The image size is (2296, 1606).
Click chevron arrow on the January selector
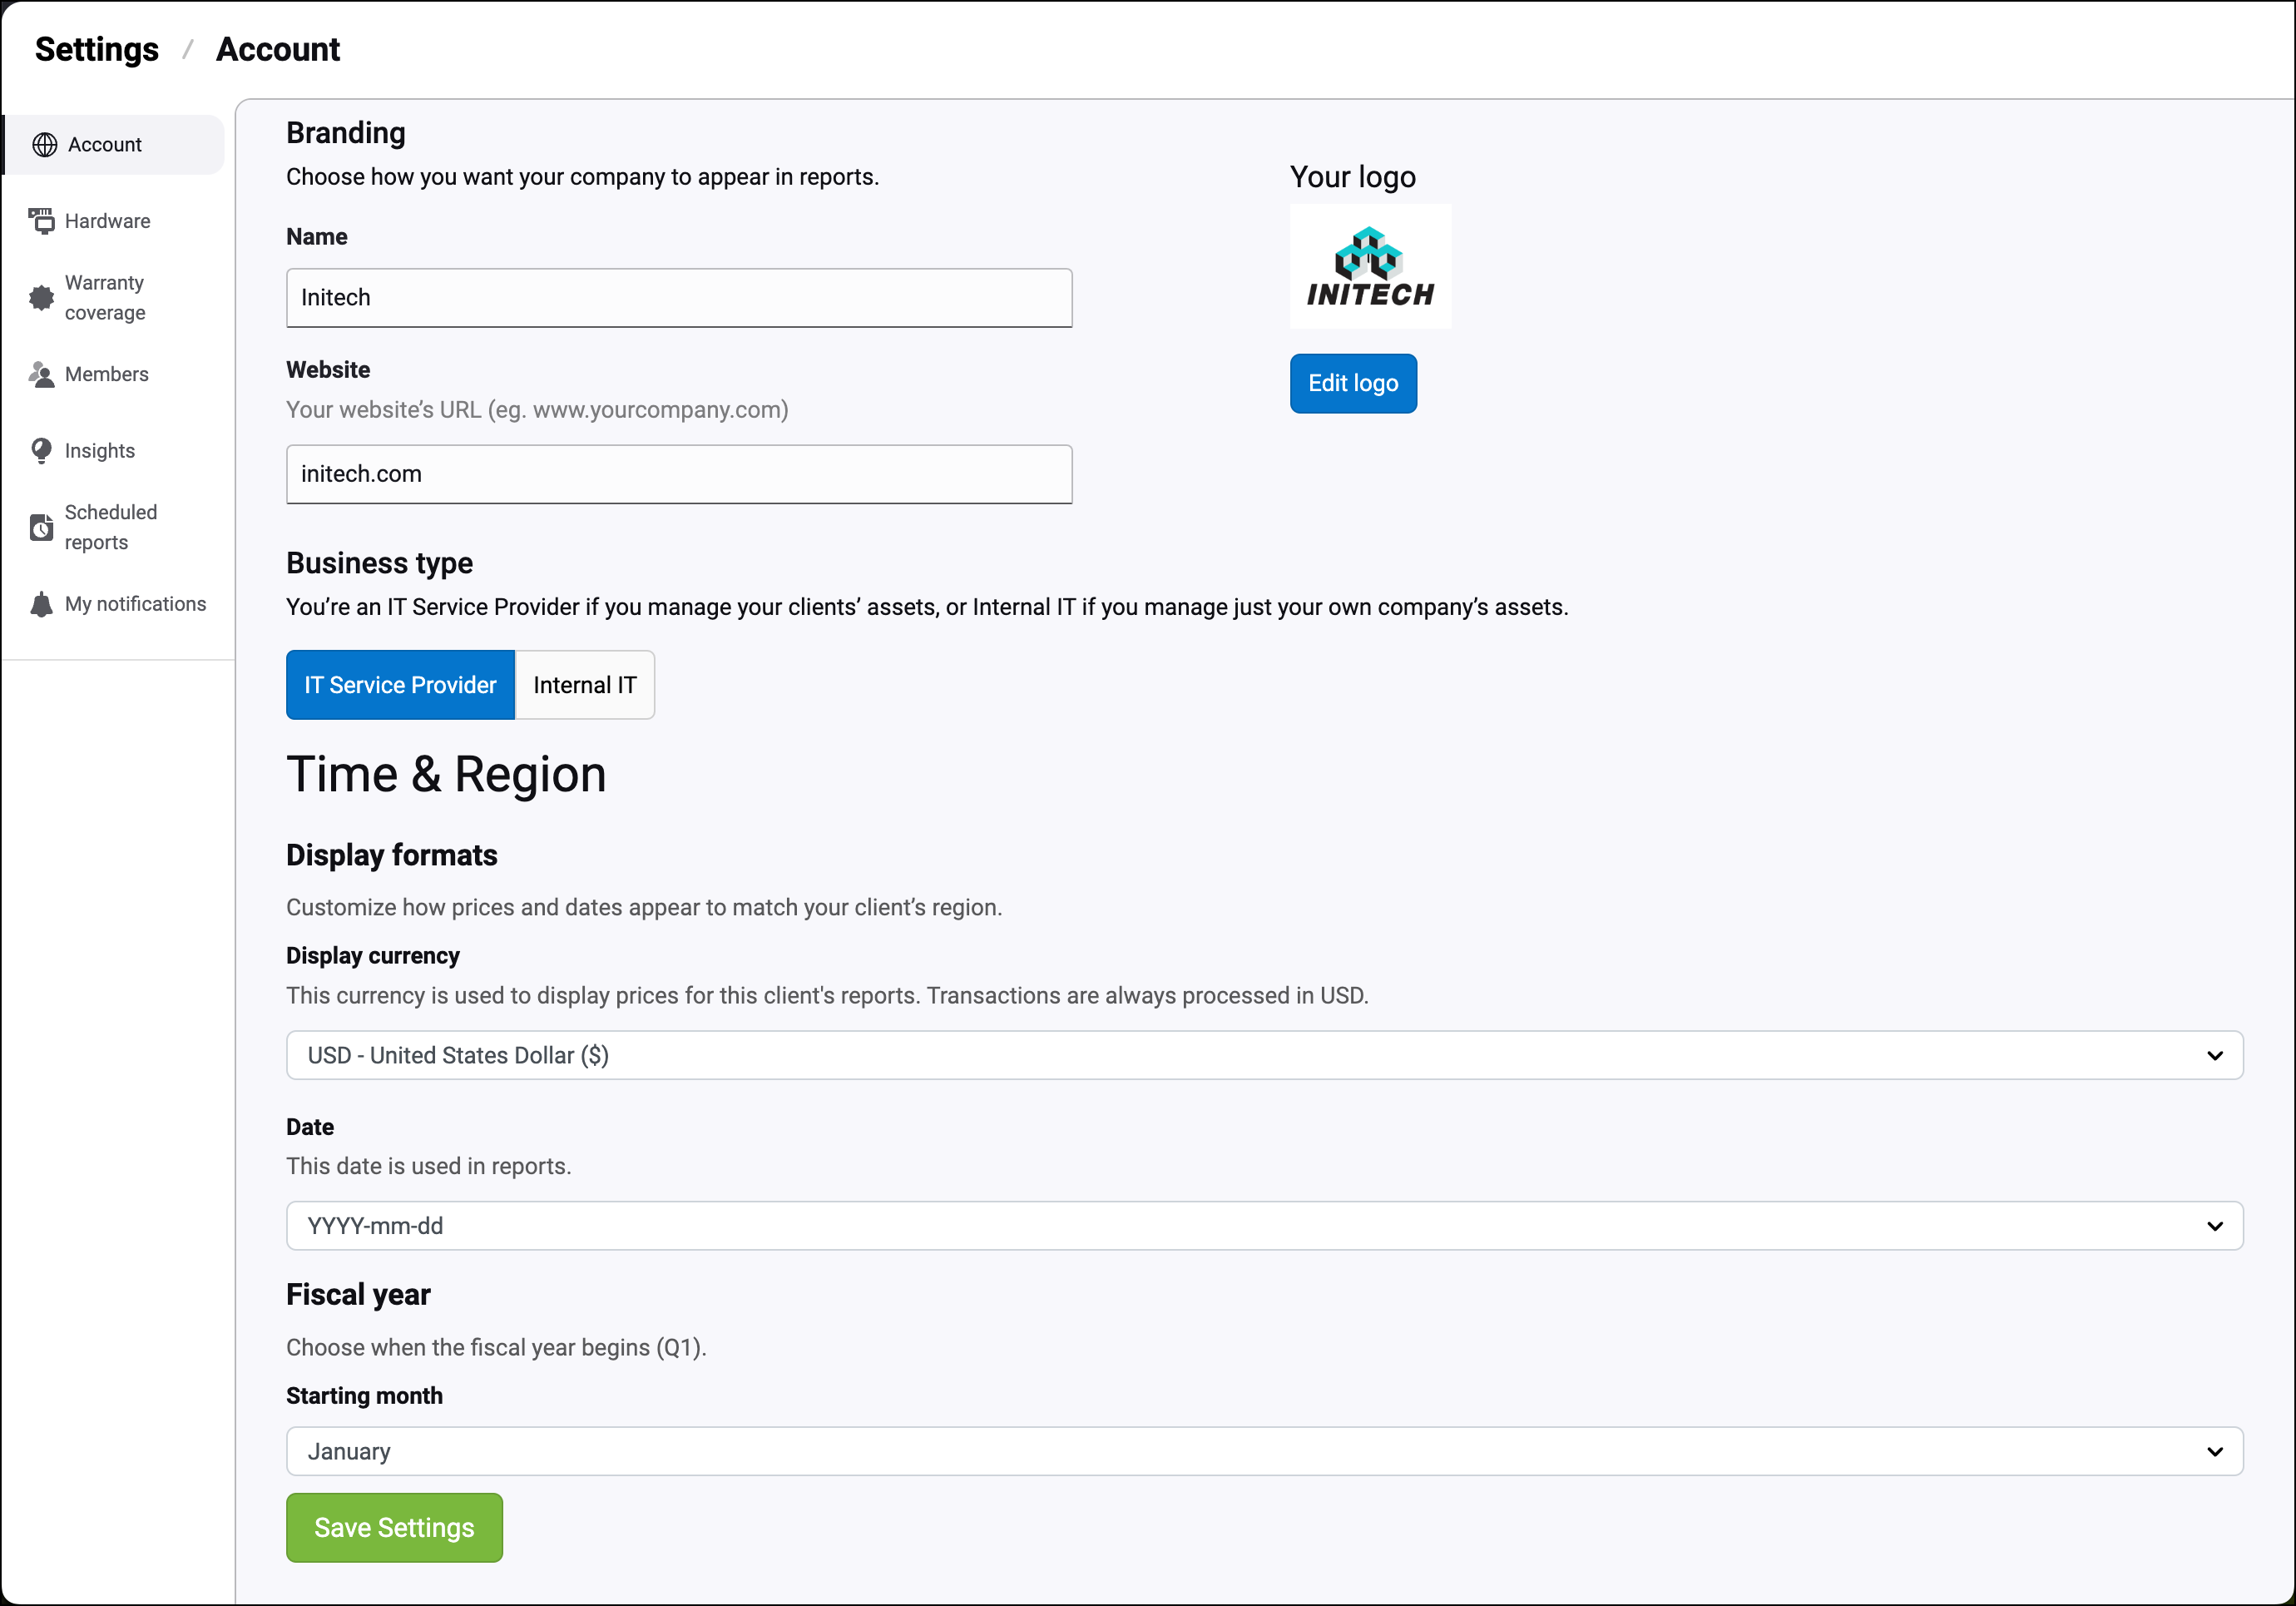2215,1452
